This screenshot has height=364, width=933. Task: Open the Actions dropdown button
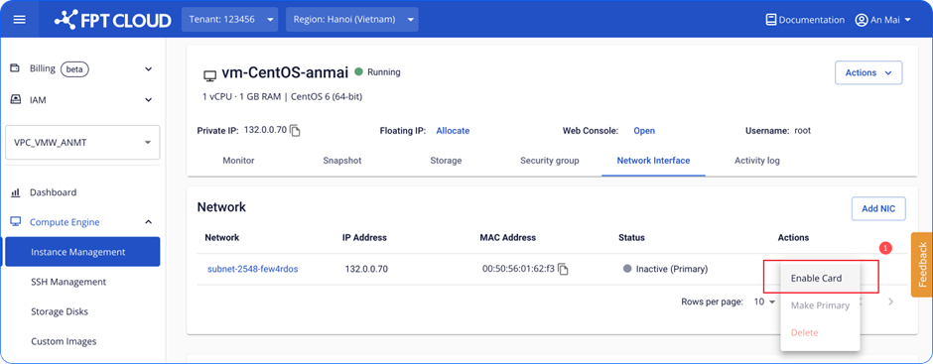coord(868,72)
